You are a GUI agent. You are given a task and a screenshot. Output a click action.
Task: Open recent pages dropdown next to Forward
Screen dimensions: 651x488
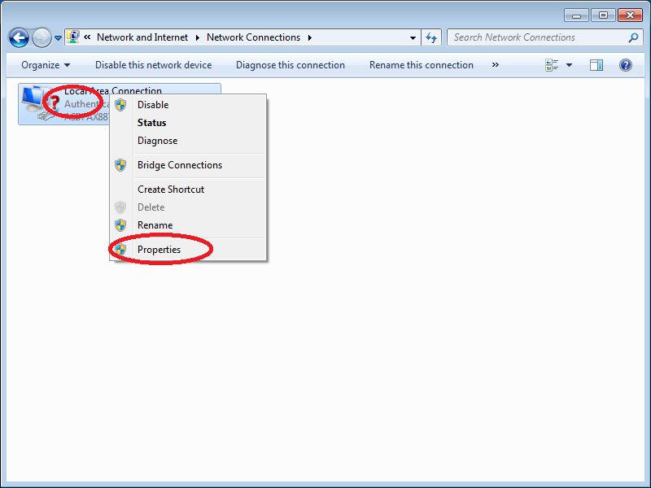click(x=58, y=38)
